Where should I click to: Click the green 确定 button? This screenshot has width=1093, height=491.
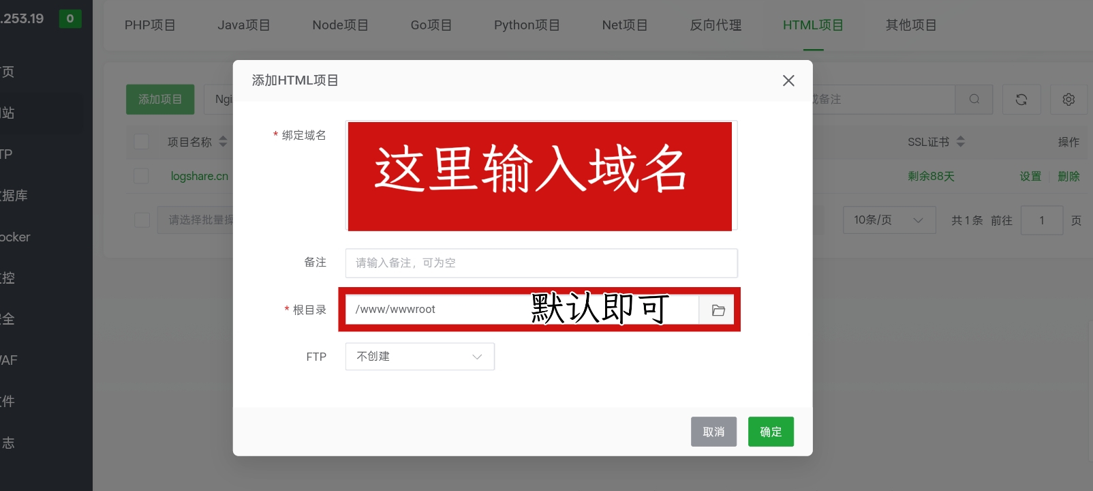771,432
